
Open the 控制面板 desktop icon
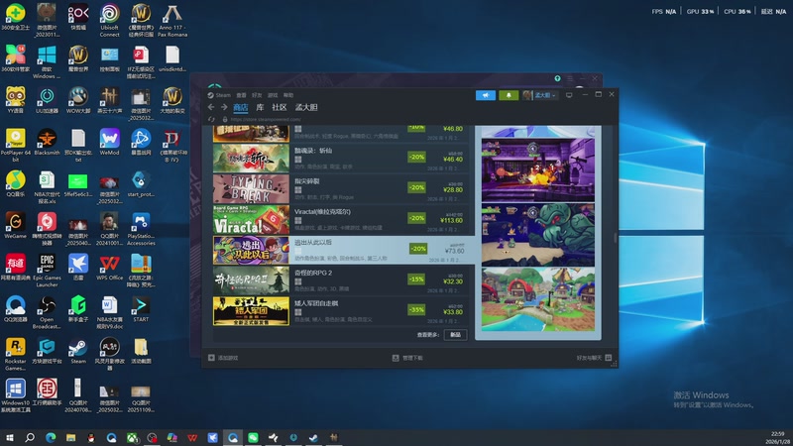coord(109,58)
